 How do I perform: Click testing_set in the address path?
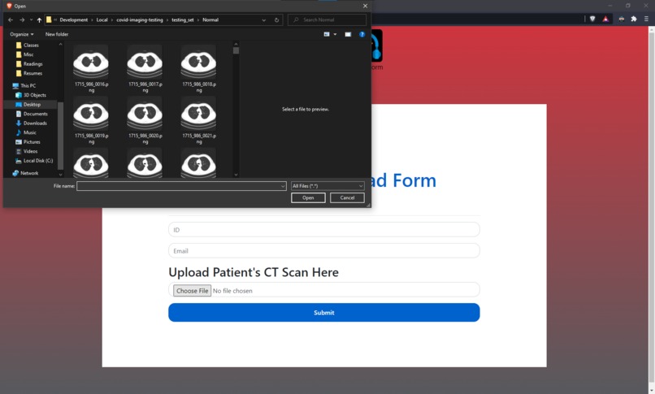[183, 20]
